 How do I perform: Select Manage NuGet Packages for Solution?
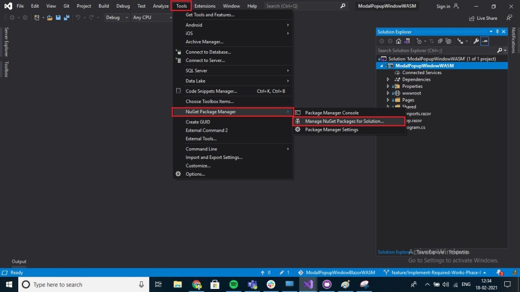[344, 121]
